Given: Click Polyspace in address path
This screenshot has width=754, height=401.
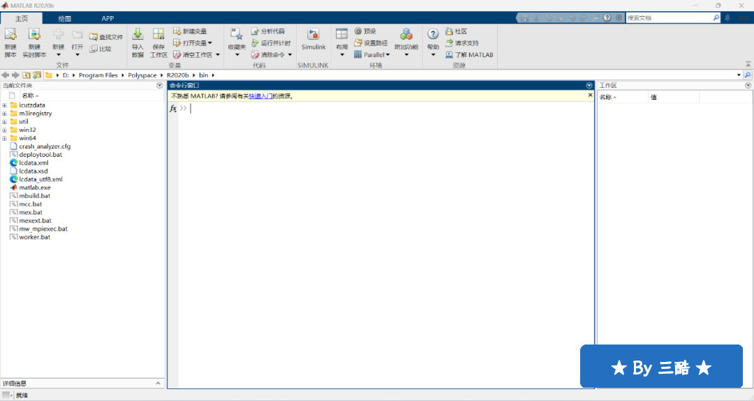Looking at the screenshot, I should [x=142, y=75].
